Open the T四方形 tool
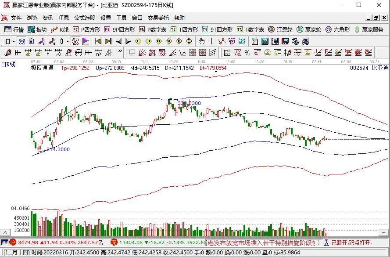The image size is (390, 257). [184, 29]
